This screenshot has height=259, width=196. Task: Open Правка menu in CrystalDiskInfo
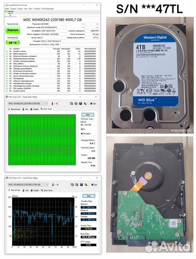(x=13, y=9)
